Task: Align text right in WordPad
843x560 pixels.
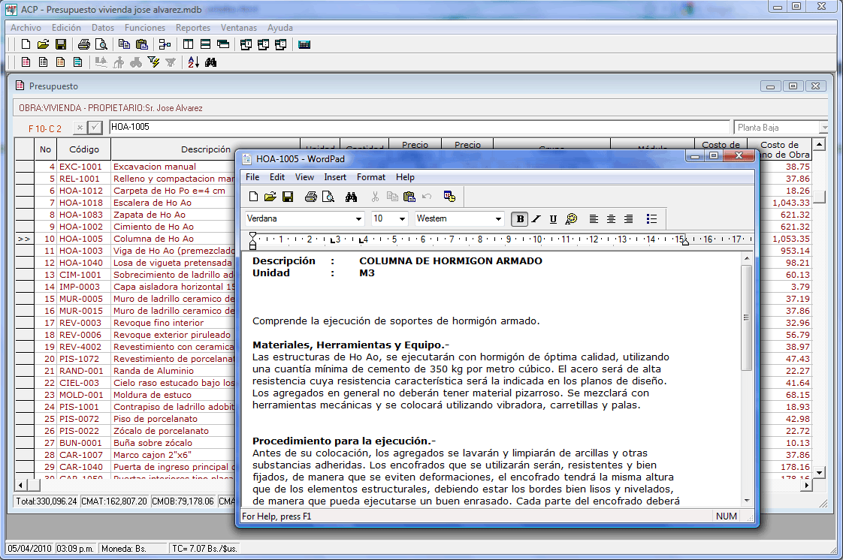Action: [x=628, y=219]
